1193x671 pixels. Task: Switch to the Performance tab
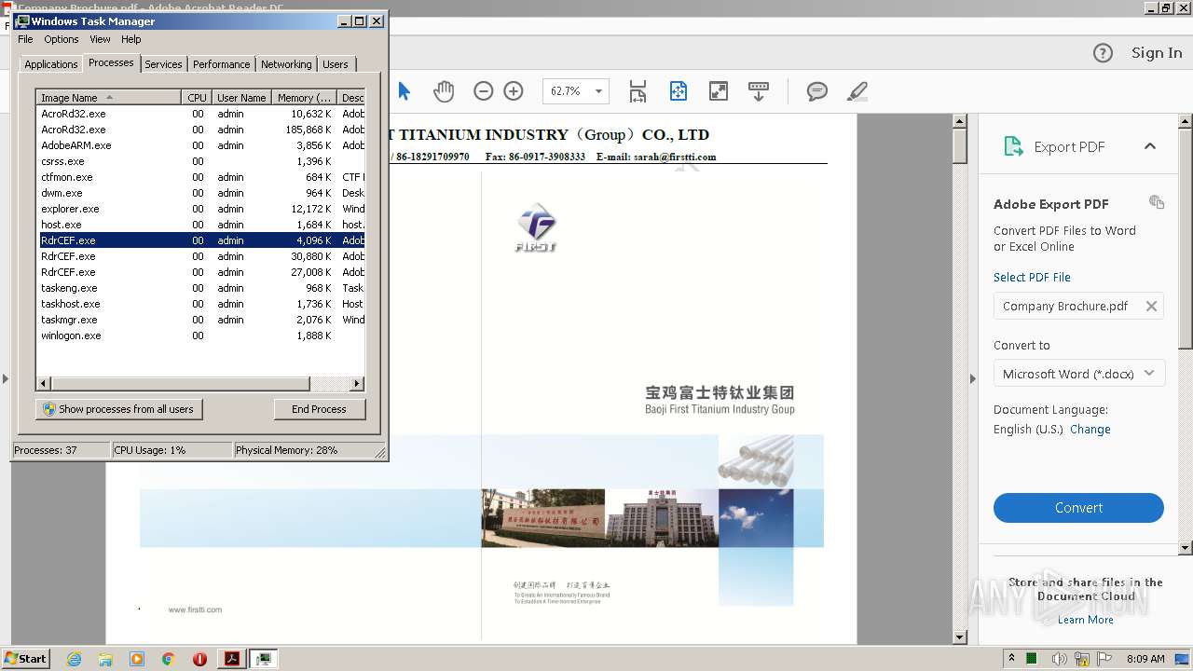click(221, 64)
